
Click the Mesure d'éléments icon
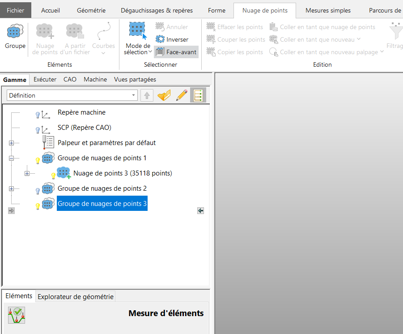(x=17, y=315)
